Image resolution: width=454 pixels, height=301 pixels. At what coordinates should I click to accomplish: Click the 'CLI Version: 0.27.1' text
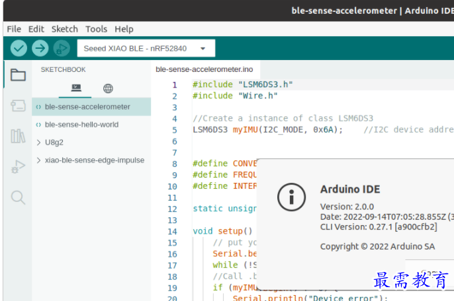click(x=379, y=227)
